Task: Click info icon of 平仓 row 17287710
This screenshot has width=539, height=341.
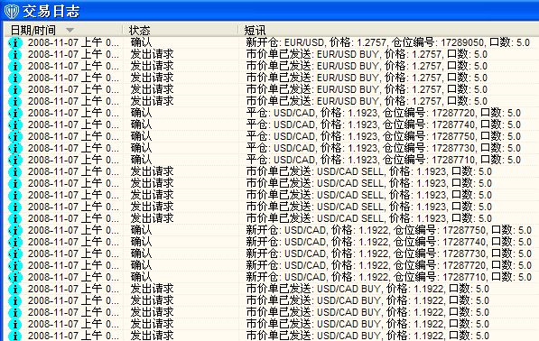Action: tap(14, 160)
